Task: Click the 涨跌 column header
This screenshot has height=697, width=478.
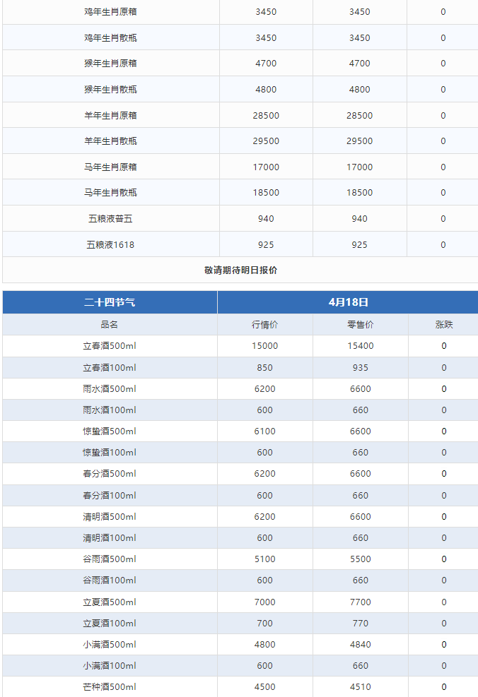Action: (444, 325)
